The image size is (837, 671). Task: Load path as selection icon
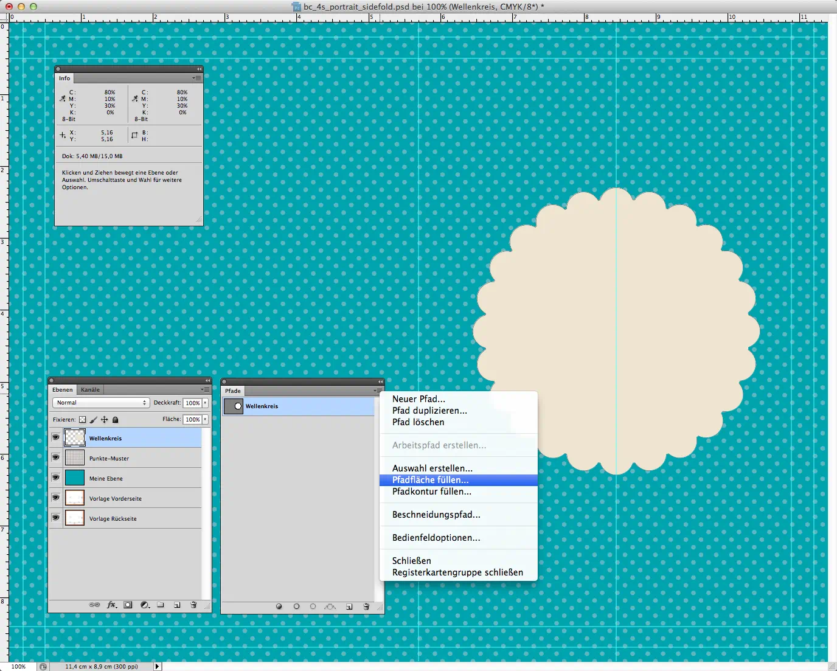pyautogui.click(x=313, y=607)
